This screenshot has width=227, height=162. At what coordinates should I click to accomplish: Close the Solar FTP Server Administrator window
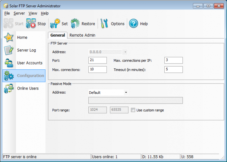[x=219, y=6]
